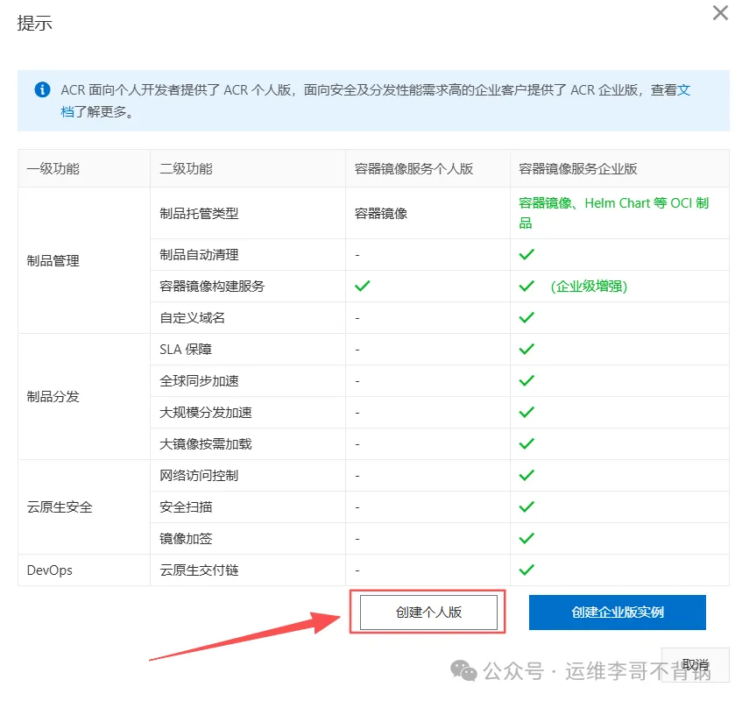Click the checkmark in the 全球同步加速 row
Image resolution: width=735 pixels, height=701 pixels.
click(x=527, y=380)
